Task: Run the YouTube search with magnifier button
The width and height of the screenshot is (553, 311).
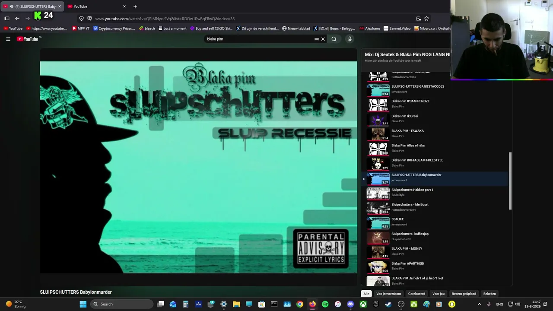Action: tap(334, 39)
